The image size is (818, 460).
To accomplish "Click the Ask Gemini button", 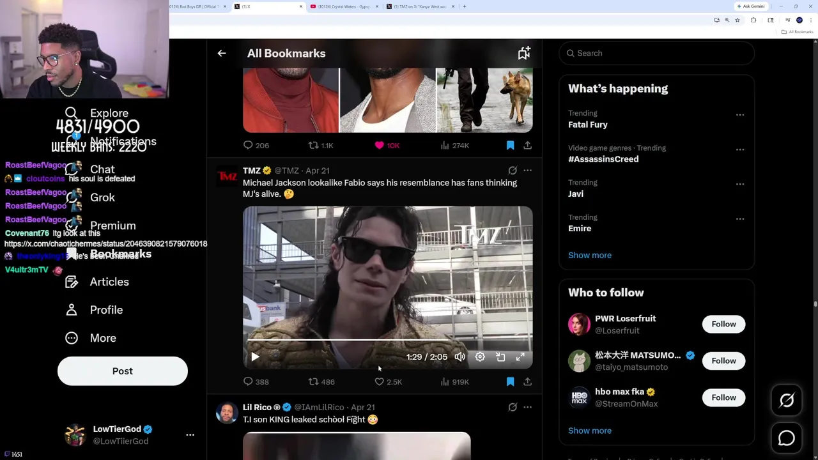I will pyautogui.click(x=751, y=6).
